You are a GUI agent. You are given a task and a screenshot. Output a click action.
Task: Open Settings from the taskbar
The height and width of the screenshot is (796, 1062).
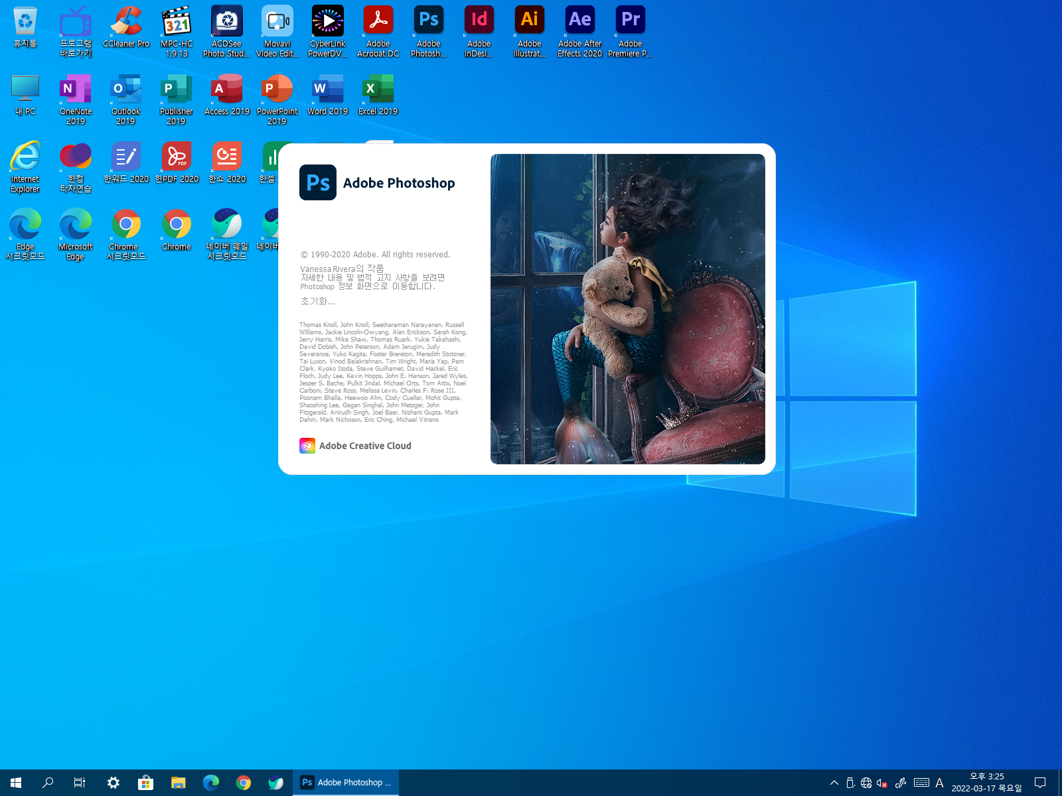pyautogui.click(x=114, y=783)
